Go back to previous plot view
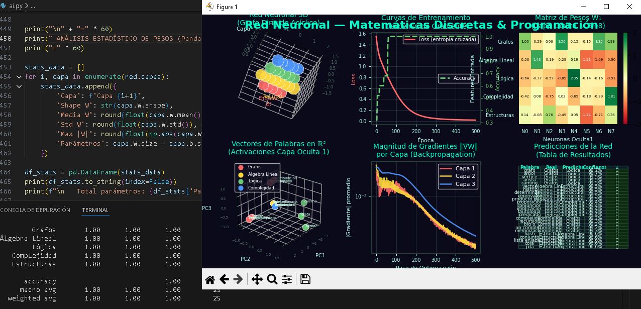 (x=224, y=280)
